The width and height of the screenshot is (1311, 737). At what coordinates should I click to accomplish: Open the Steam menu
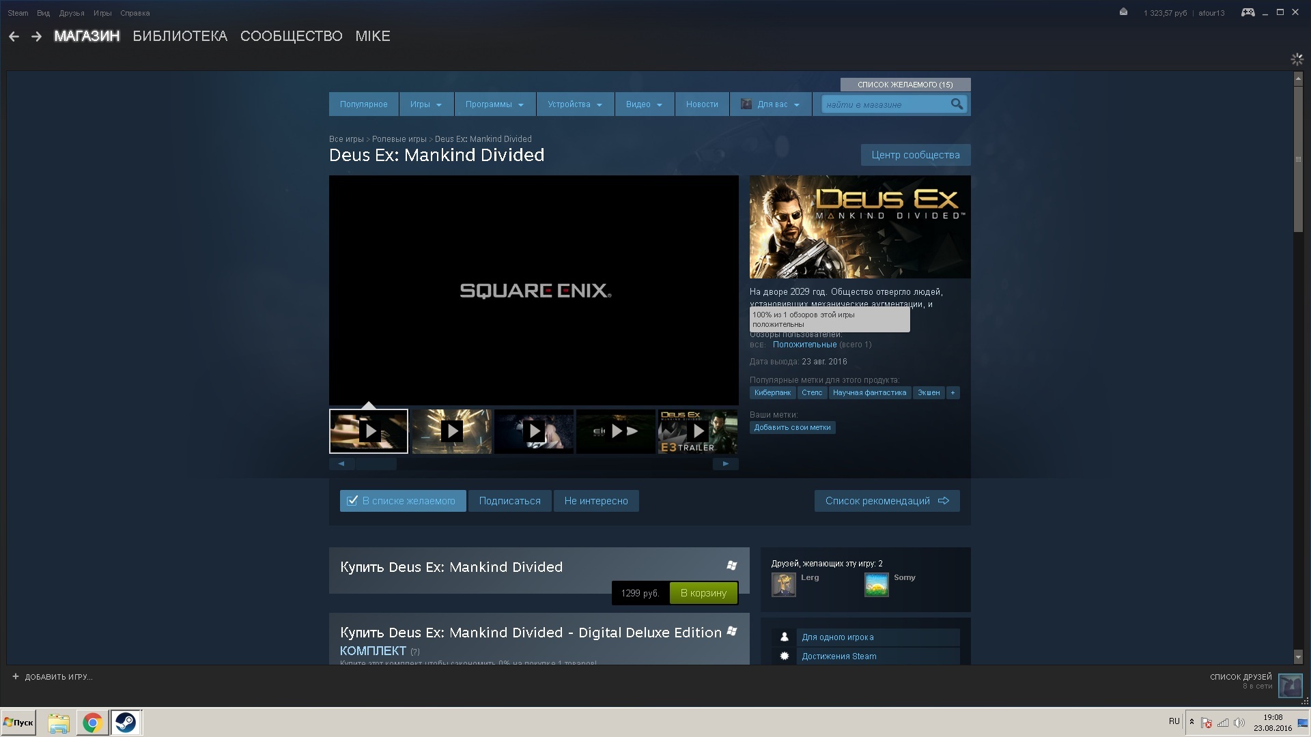click(18, 13)
